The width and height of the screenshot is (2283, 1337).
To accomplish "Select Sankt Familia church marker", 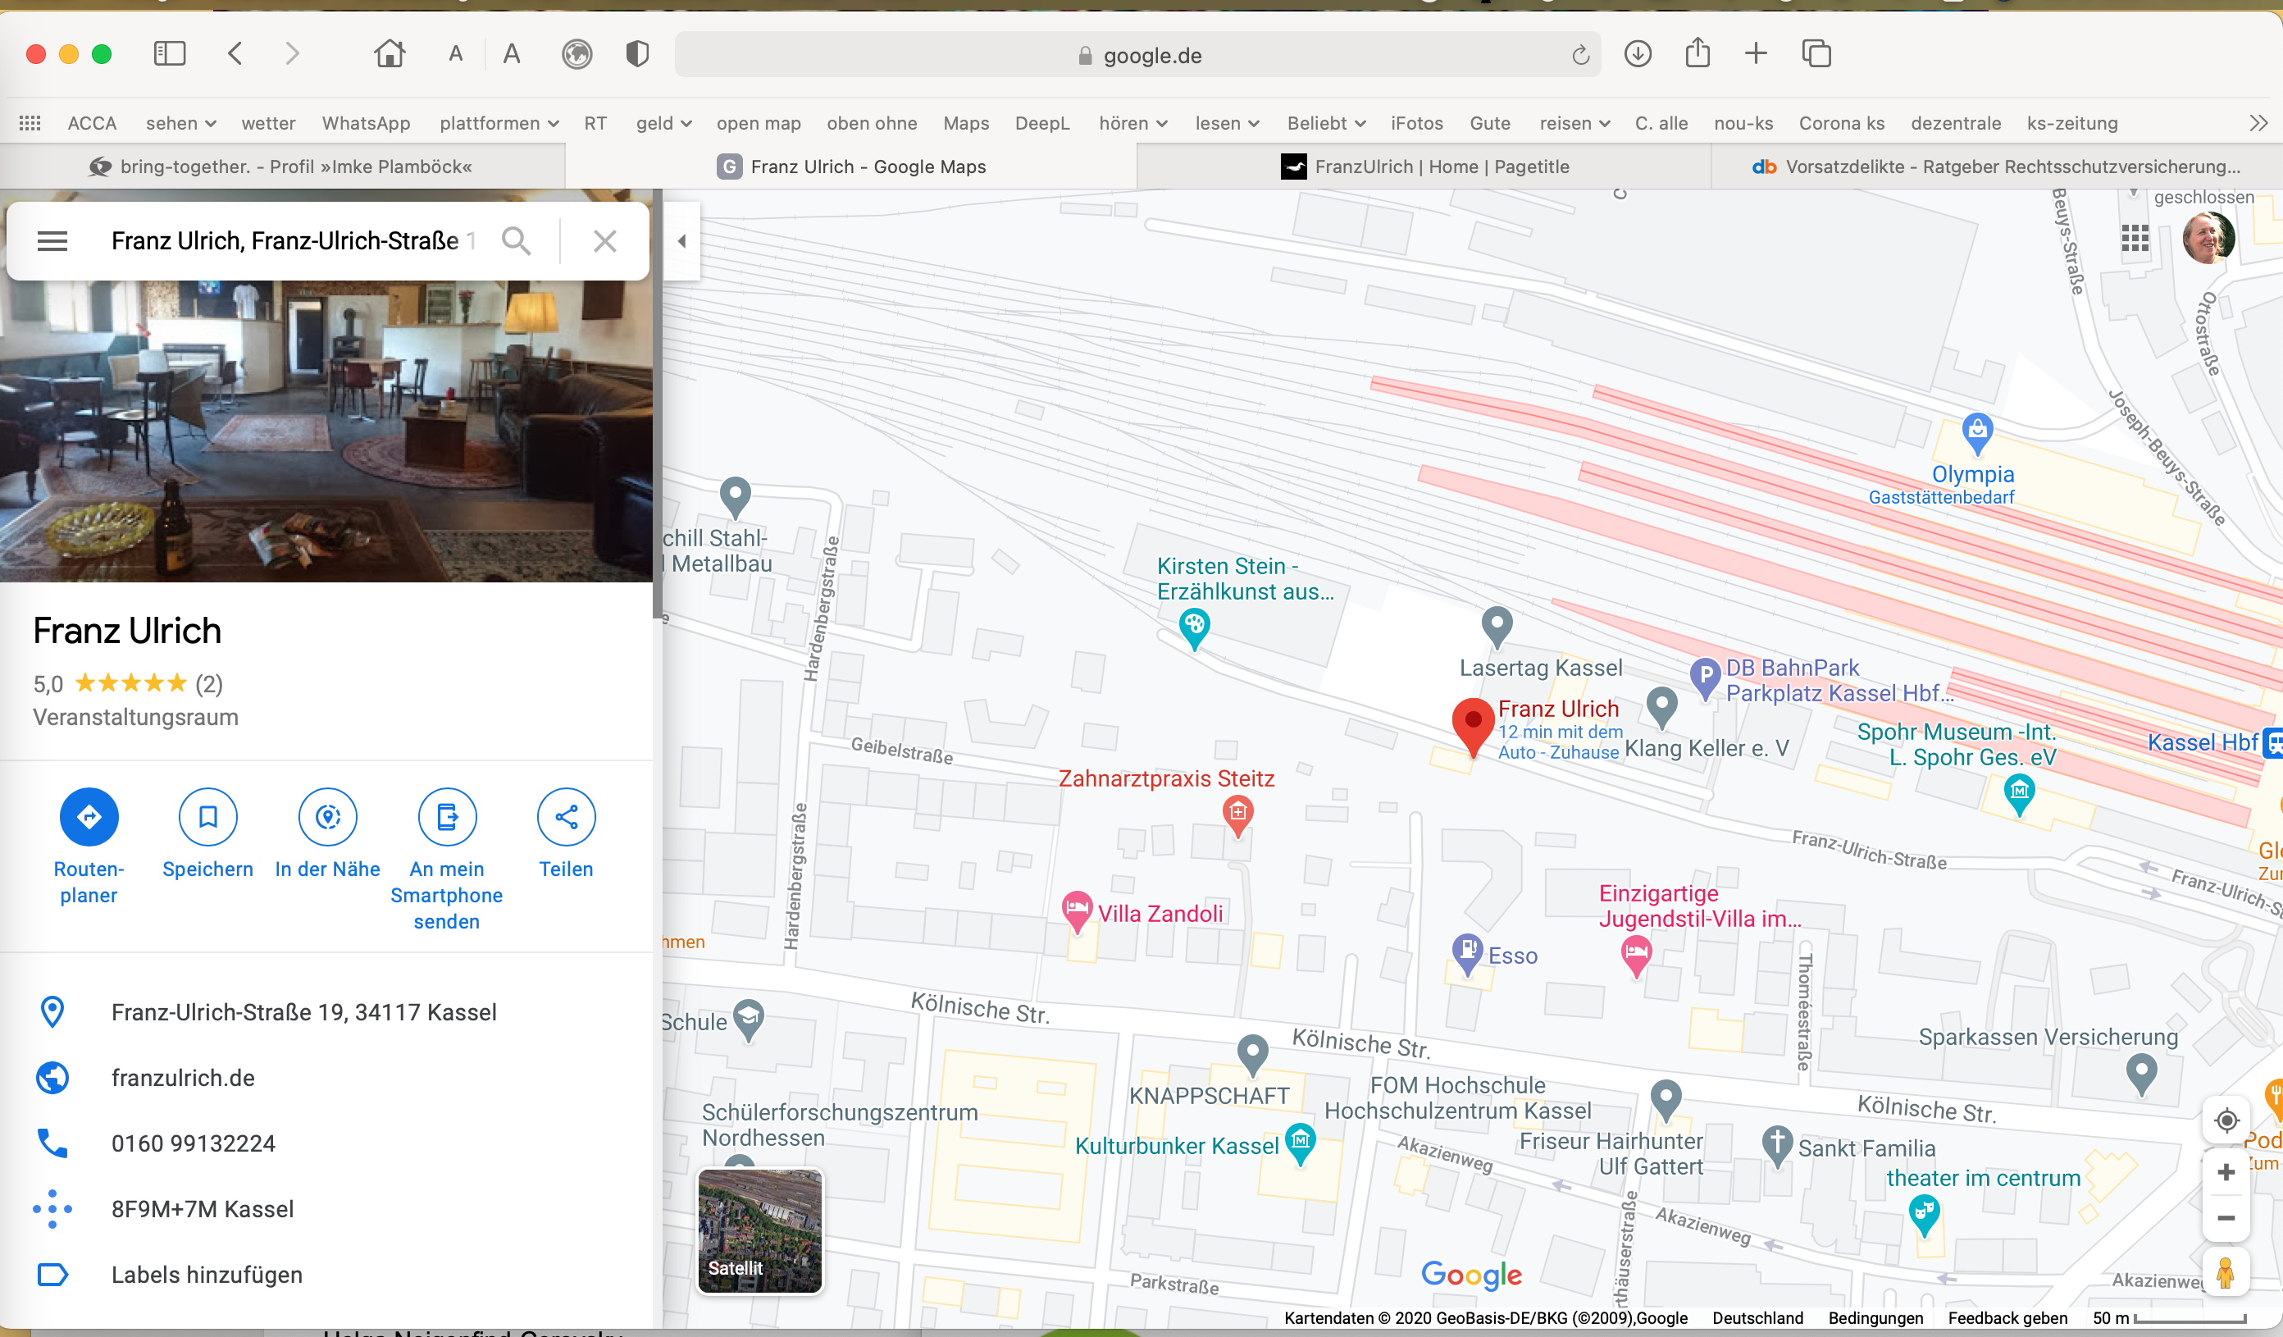I will pyautogui.click(x=1776, y=1146).
